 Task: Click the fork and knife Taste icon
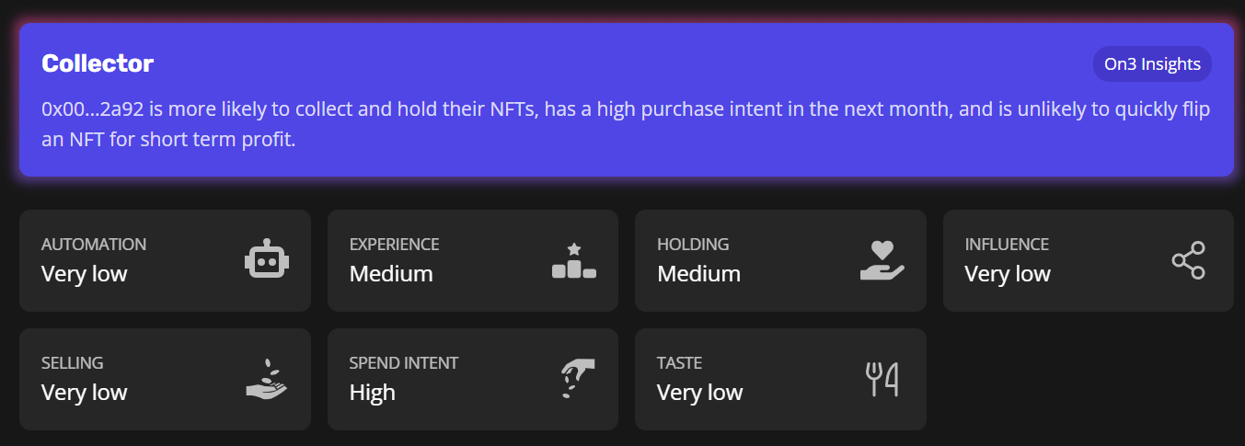pyautogui.click(x=882, y=379)
